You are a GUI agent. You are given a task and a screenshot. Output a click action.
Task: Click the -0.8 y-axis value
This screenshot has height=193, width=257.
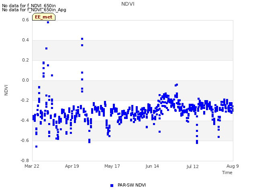tap(24, 160)
